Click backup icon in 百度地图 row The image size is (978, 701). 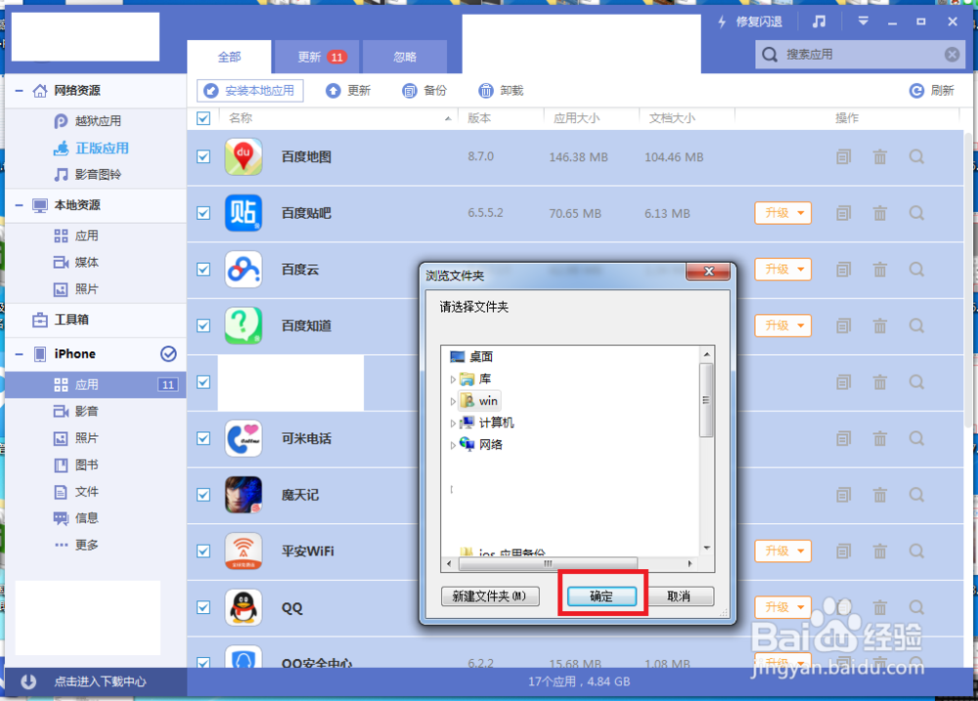click(843, 156)
